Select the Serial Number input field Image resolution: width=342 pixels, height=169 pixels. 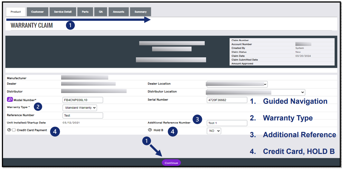coord(227,100)
